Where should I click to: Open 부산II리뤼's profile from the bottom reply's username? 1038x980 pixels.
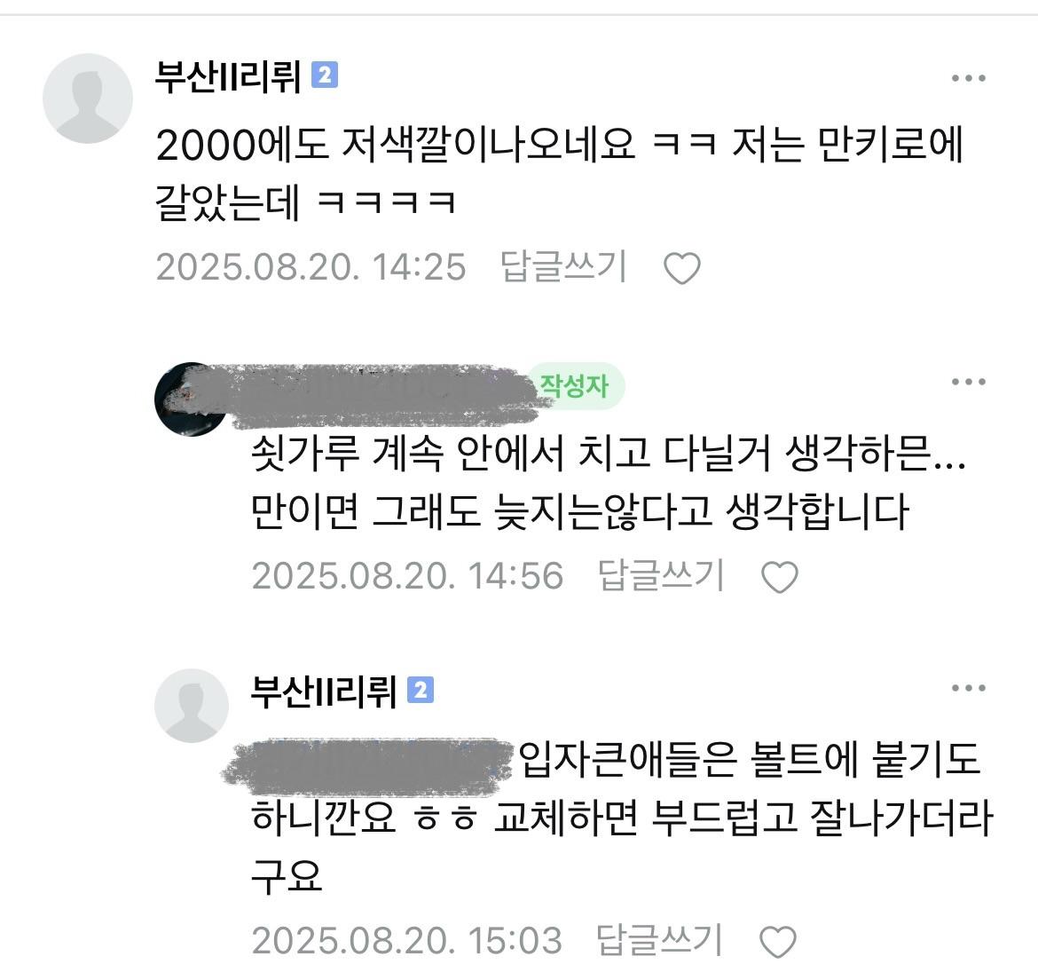click(x=324, y=692)
